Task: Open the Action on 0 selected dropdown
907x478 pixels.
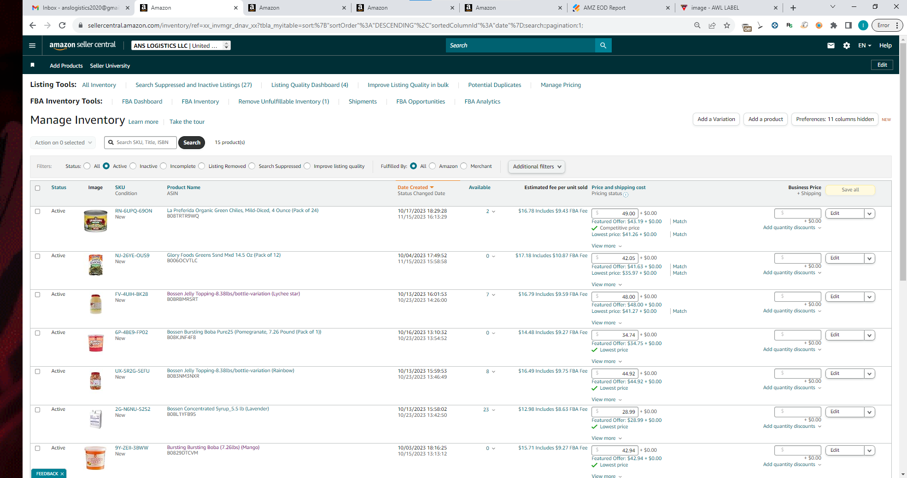Action: tap(63, 143)
